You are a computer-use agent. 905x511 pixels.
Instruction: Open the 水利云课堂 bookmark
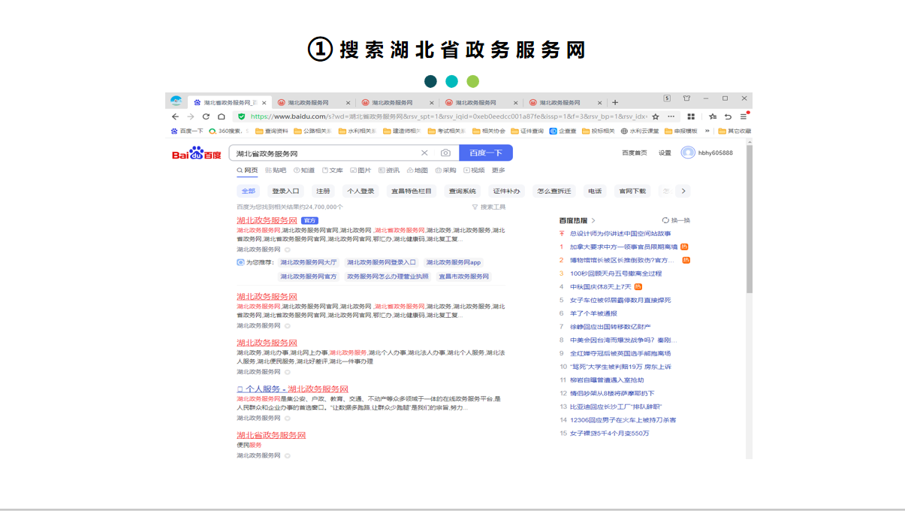640,131
